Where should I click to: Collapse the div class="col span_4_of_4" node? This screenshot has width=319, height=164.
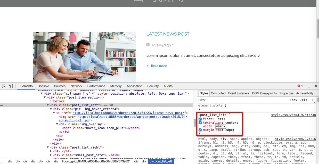point(42,94)
